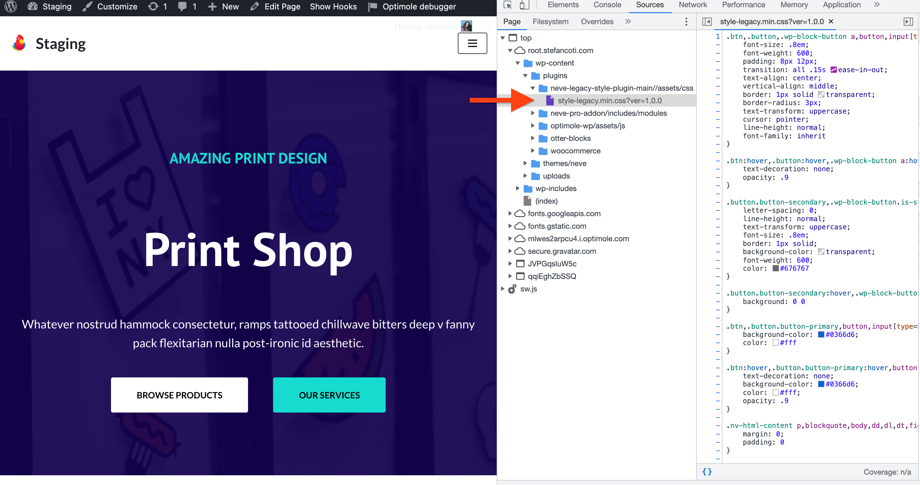Click the WordPress logo in admin bar
This screenshot has width=920, height=485.
pos(11,7)
